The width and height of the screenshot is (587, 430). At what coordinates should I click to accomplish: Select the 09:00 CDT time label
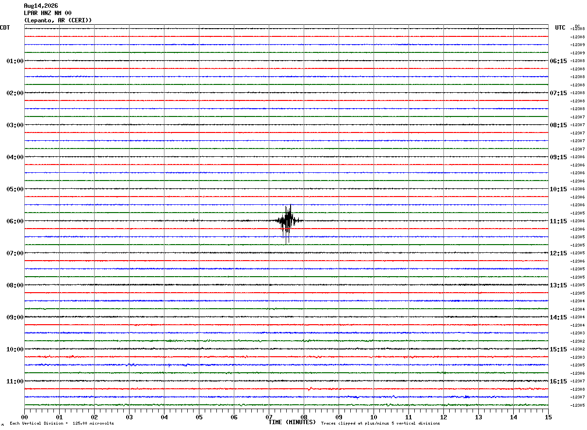[15, 317]
